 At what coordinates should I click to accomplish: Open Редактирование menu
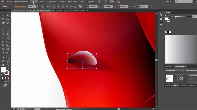tap(21, 2)
